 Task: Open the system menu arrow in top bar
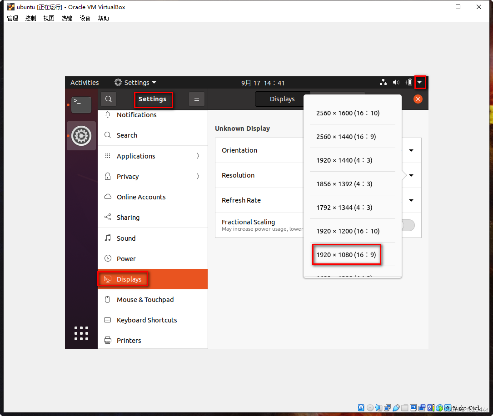click(420, 82)
